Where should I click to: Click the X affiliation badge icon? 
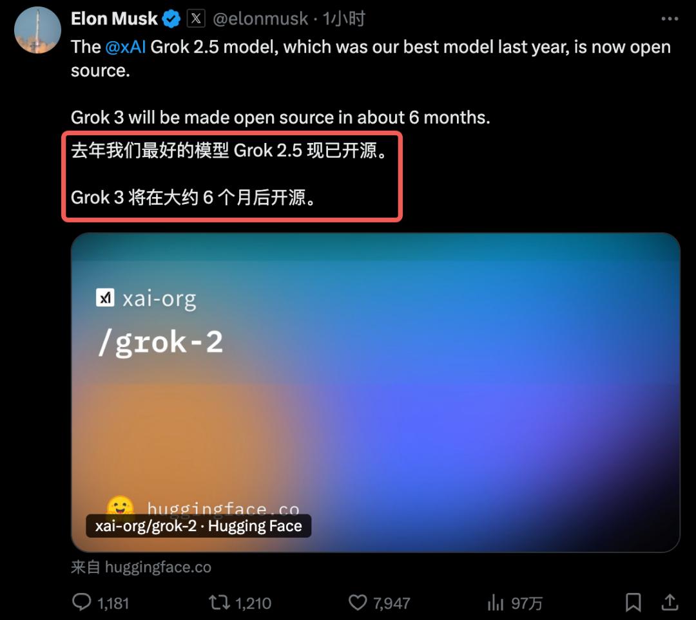(x=196, y=19)
